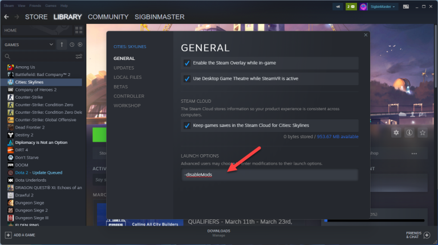Click the DiRT 4 game icon
438x245 pixels.
coord(10,150)
